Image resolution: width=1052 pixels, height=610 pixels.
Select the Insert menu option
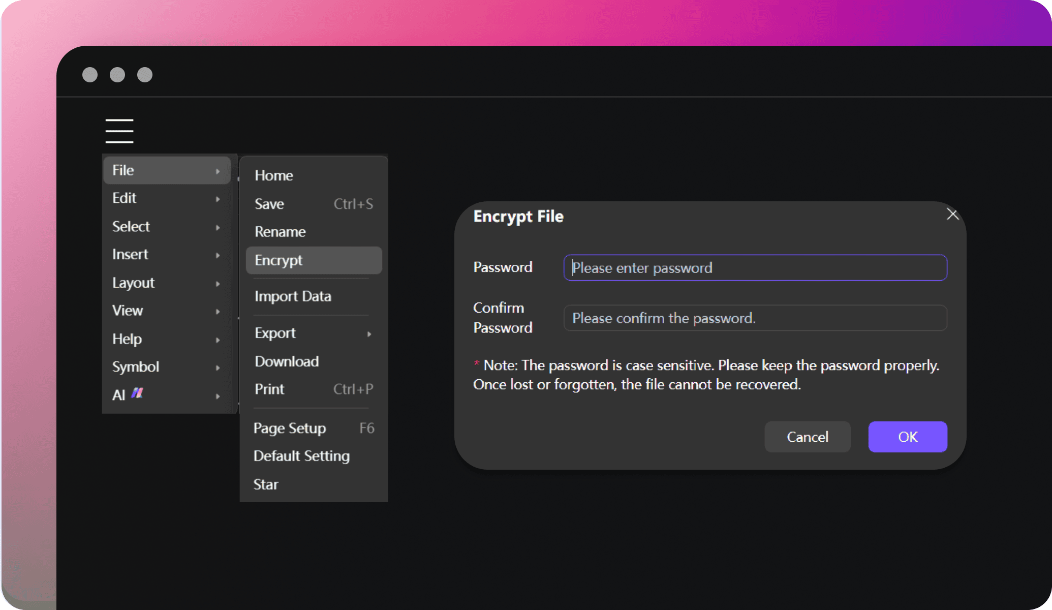130,254
